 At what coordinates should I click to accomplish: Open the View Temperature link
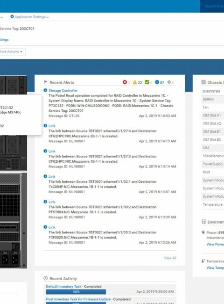pyautogui.click(x=215, y=268)
